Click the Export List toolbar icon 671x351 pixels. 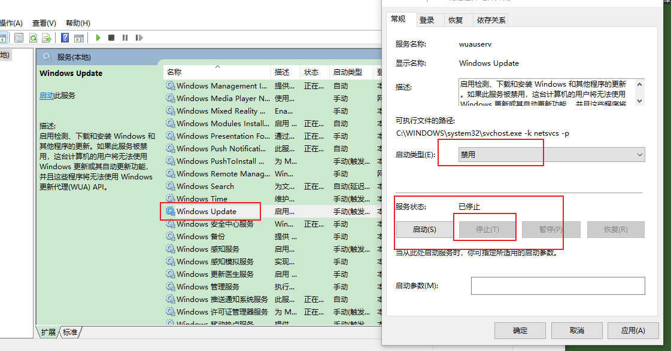click(x=47, y=38)
